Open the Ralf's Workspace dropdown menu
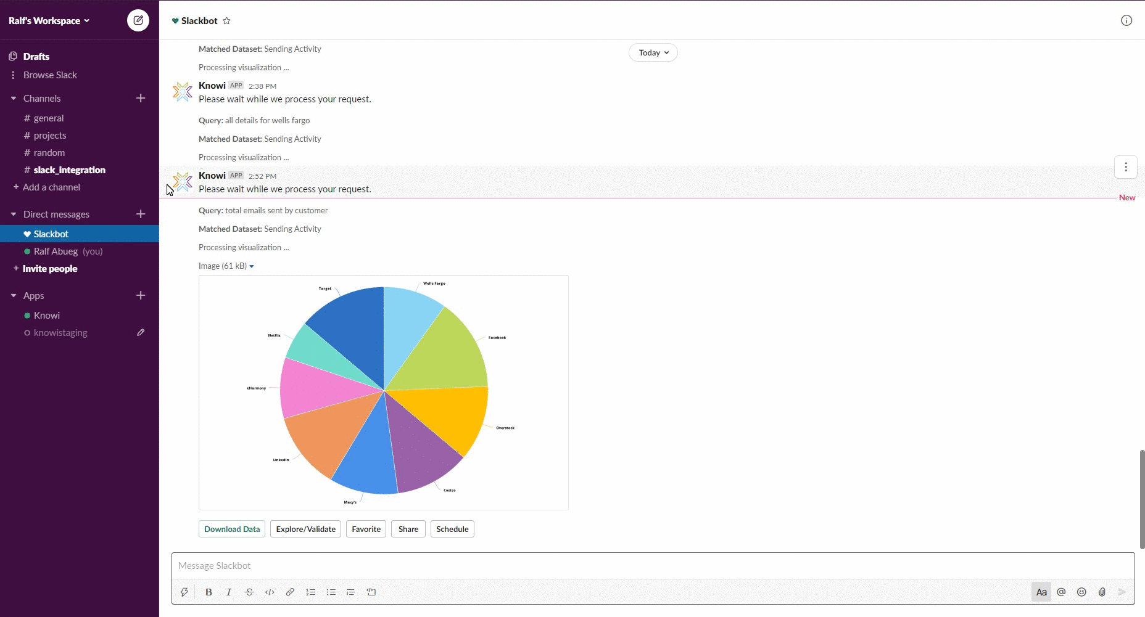The image size is (1145, 617). [x=49, y=20]
